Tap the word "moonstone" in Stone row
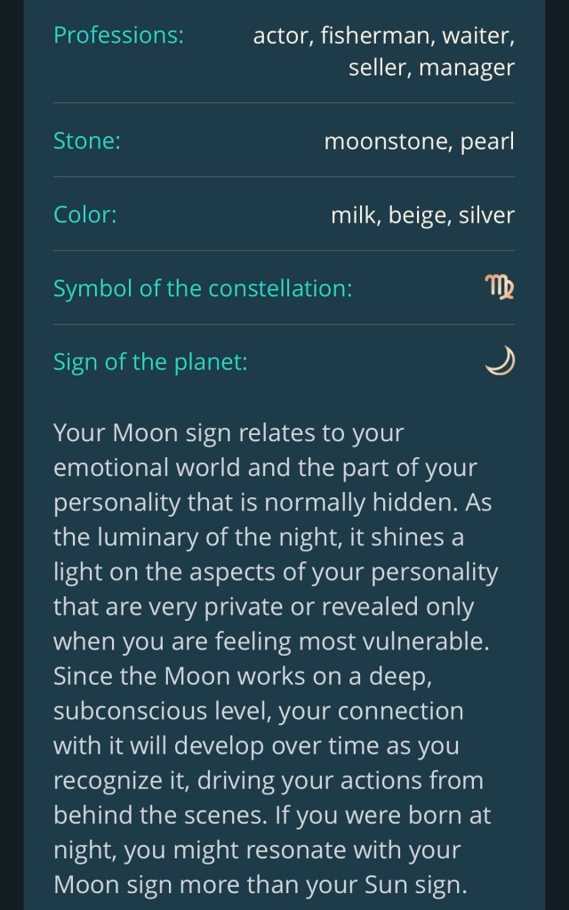The image size is (569, 910). pyautogui.click(x=387, y=141)
